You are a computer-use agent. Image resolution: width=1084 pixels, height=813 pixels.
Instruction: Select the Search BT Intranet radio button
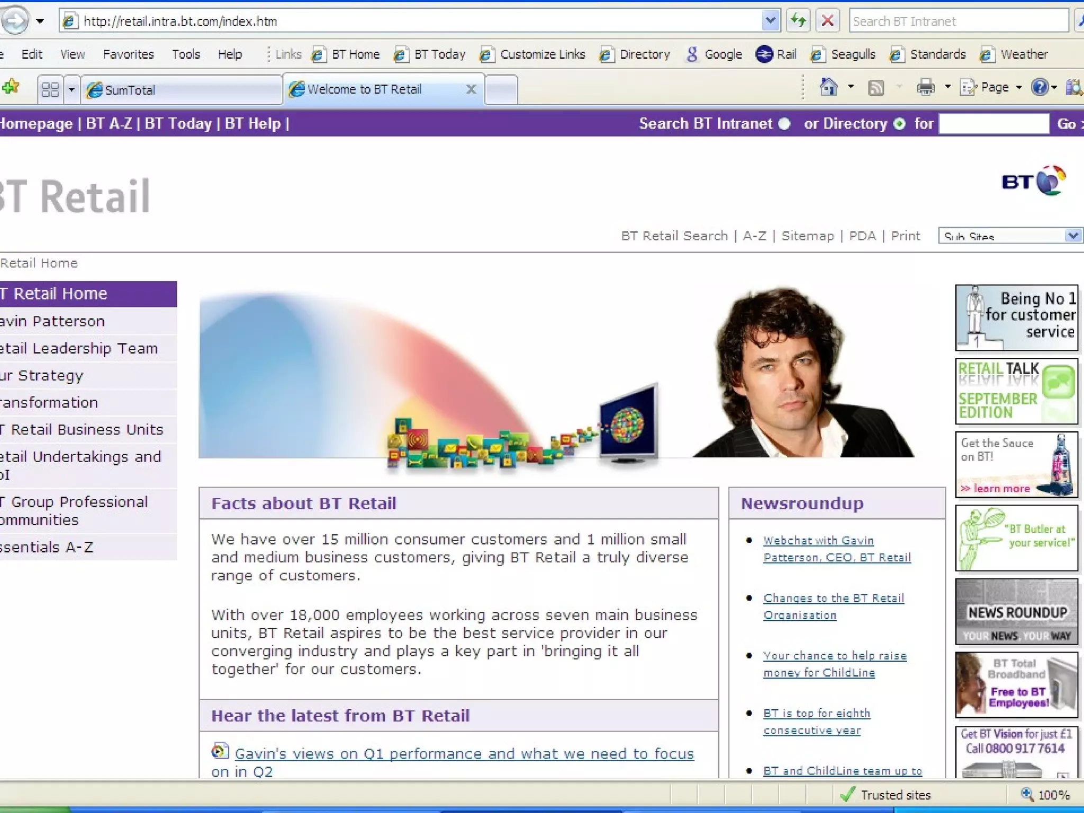(x=784, y=124)
